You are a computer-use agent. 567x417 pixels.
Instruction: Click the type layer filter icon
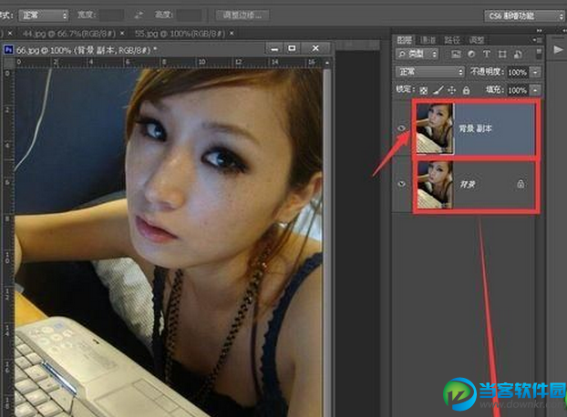pos(489,56)
